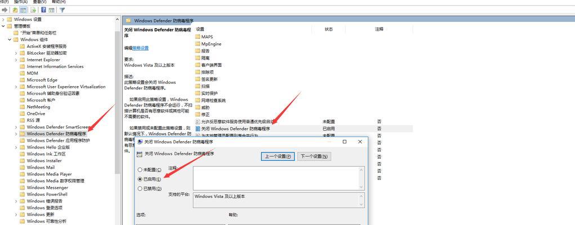Expand the Internet Explorer tree node
This screenshot has width=575, height=225.
[x=16, y=60]
